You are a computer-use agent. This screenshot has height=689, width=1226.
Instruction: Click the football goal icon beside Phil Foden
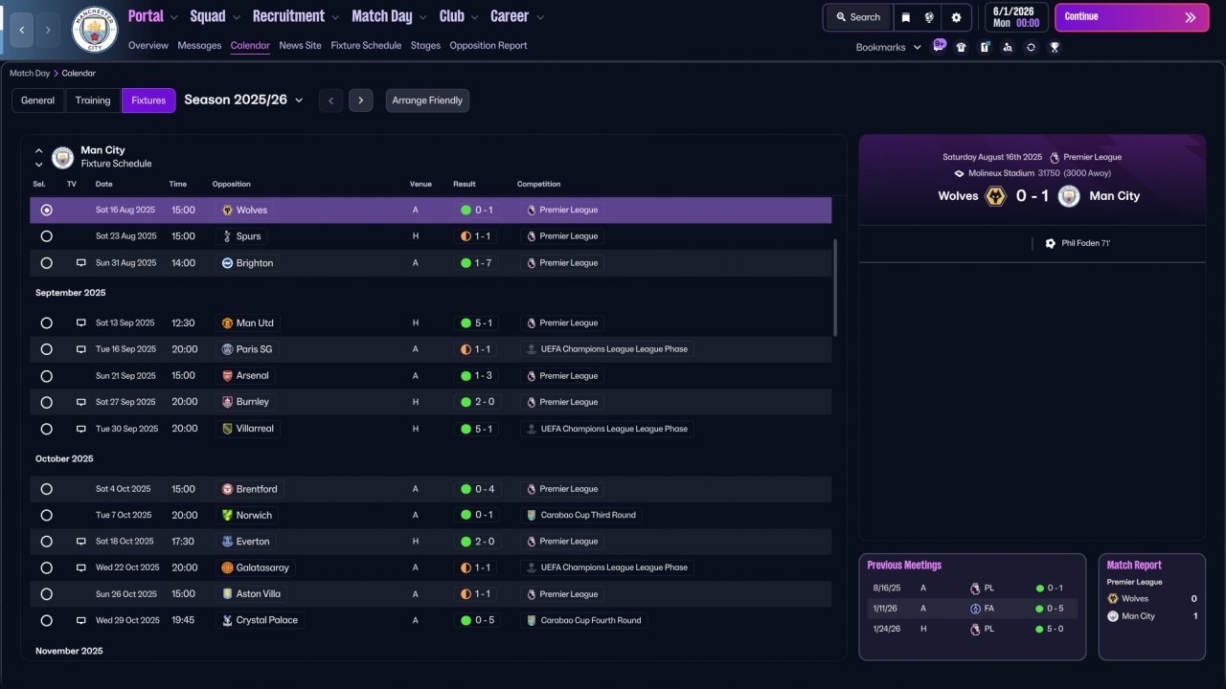[1051, 243]
